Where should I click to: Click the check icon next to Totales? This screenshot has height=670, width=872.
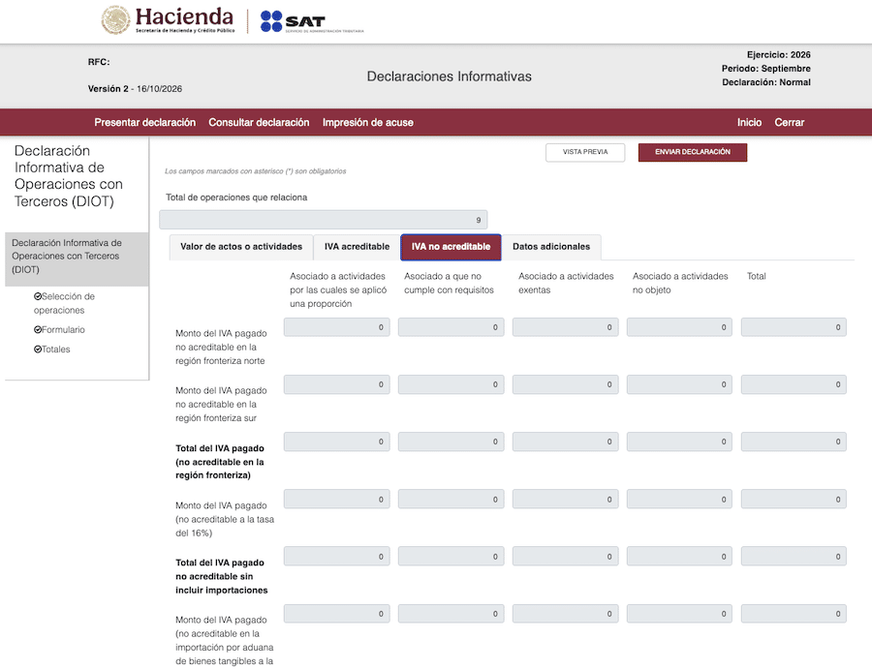point(37,349)
